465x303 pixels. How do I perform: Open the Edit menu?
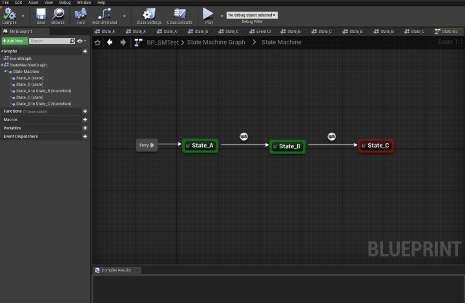tap(18, 3)
